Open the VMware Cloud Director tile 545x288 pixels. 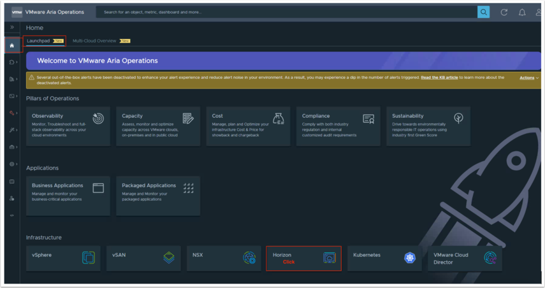pyautogui.click(x=464, y=258)
